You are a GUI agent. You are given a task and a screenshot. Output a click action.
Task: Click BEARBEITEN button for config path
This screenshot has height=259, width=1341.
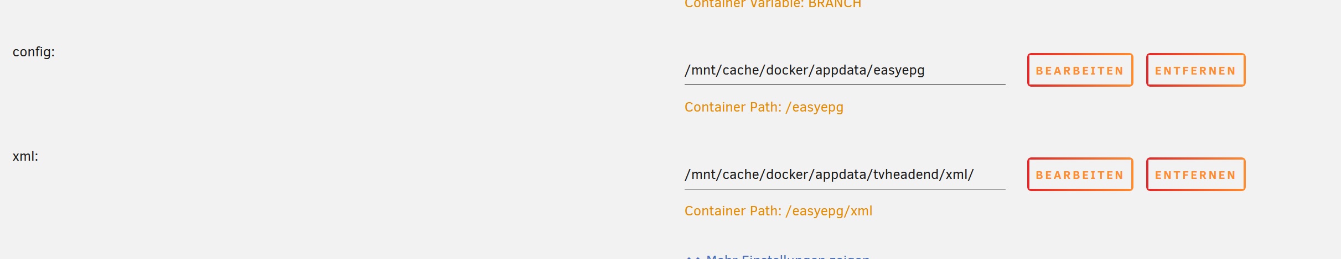pos(1080,70)
